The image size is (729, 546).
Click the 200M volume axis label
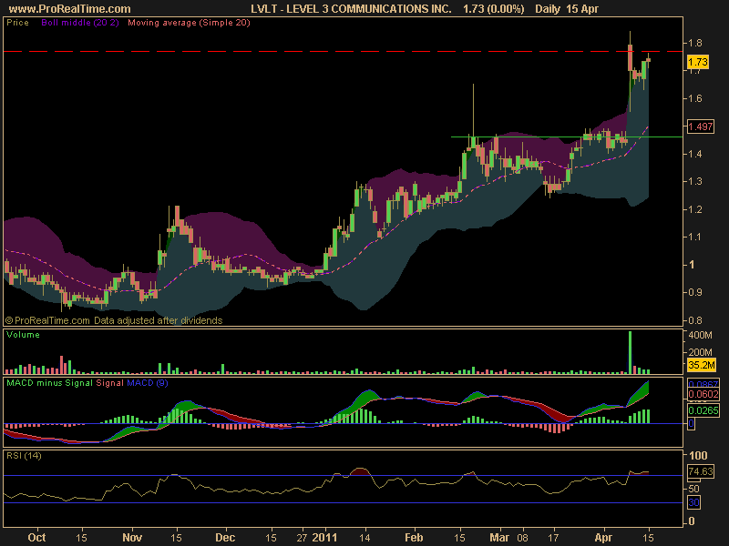tap(700, 352)
